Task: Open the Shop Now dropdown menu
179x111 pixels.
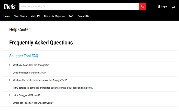Action: pyautogui.click(x=20, y=16)
